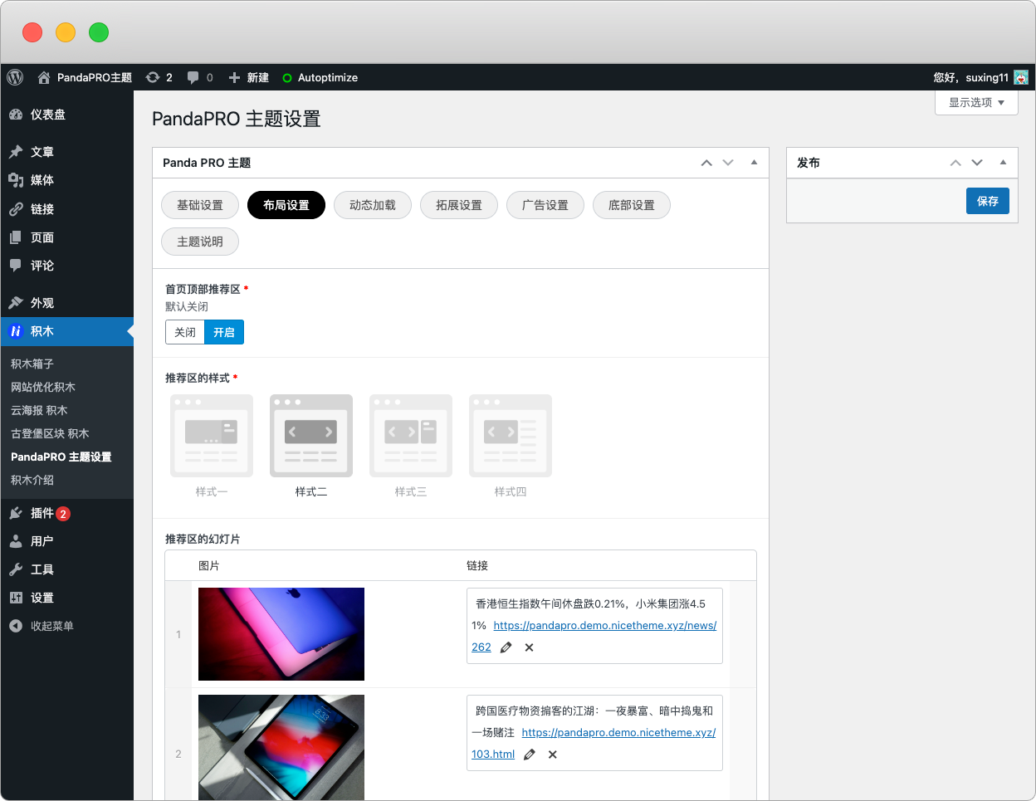
Task: Click the pencil edit icon for link 262
Action: coord(506,647)
